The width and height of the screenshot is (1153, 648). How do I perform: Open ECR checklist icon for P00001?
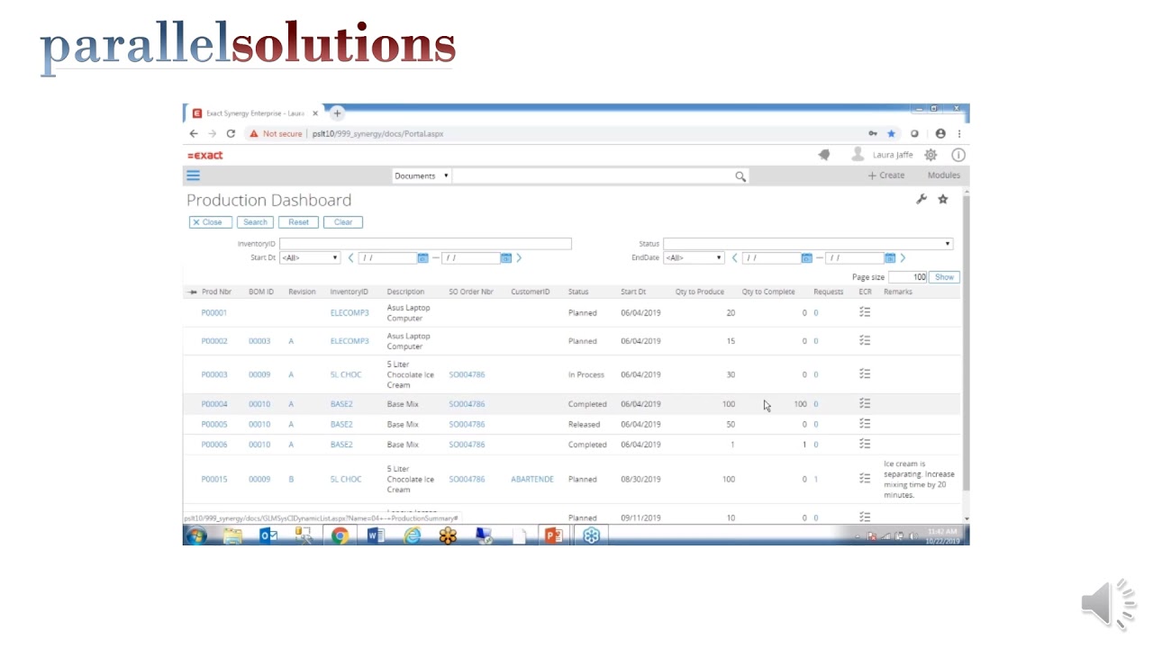[x=865, y=312]
